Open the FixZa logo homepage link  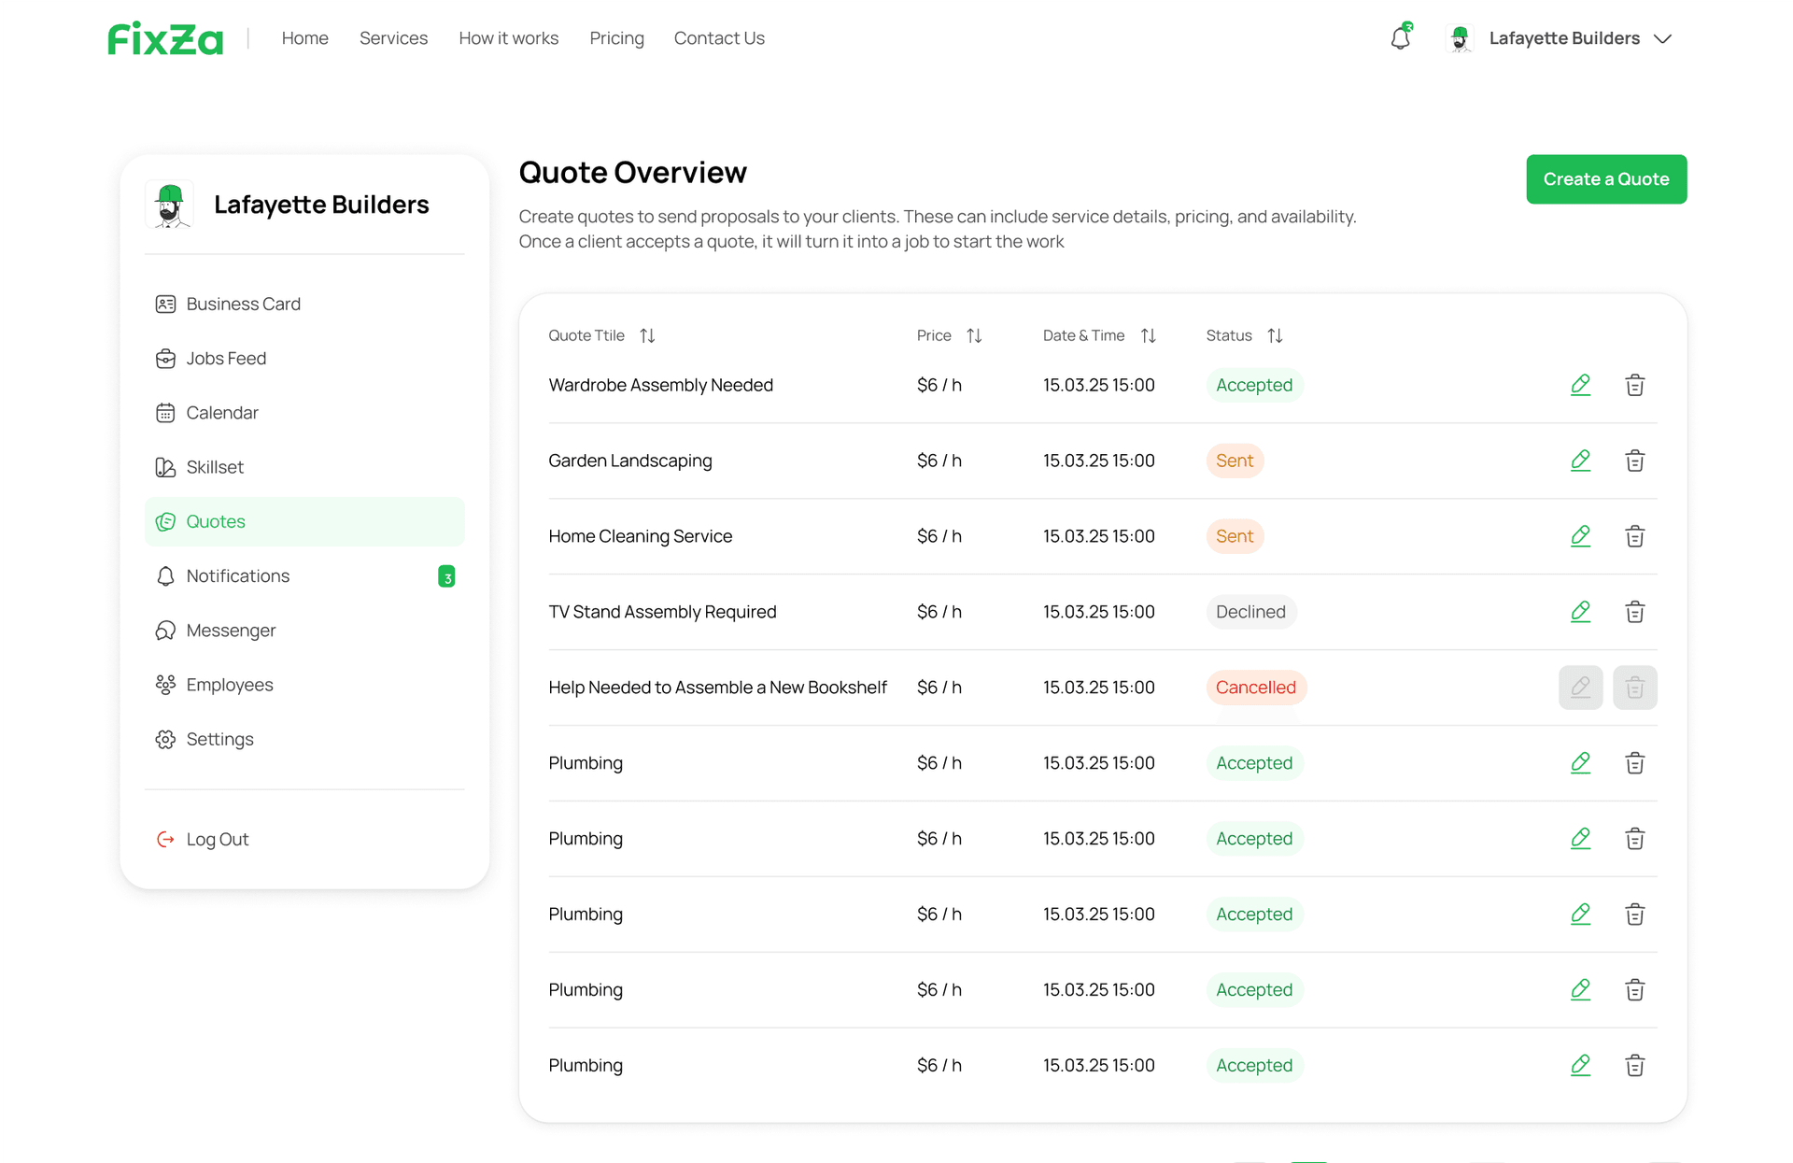[164, 38]
